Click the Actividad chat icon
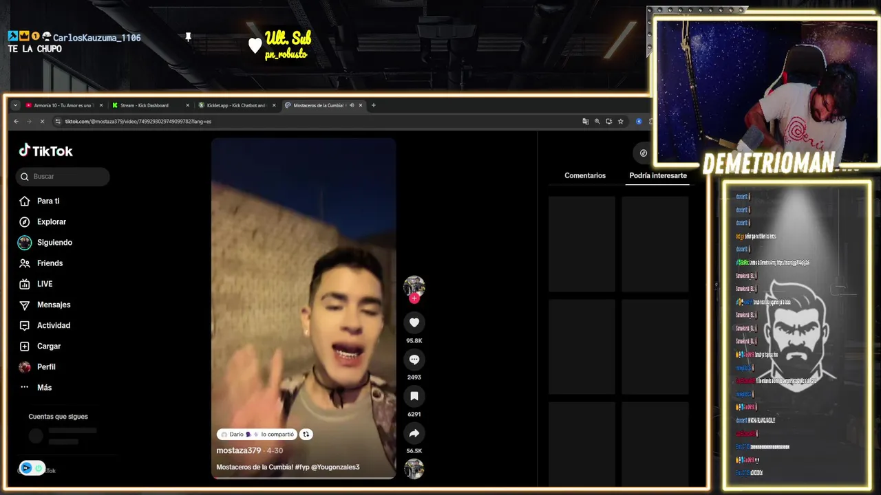This screenshot has height=495, width=881. (x=25, y=325)
